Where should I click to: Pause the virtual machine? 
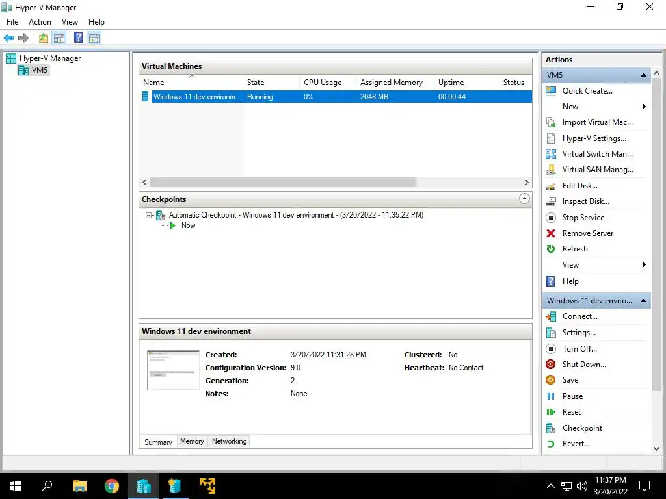(x=572, y=396)
